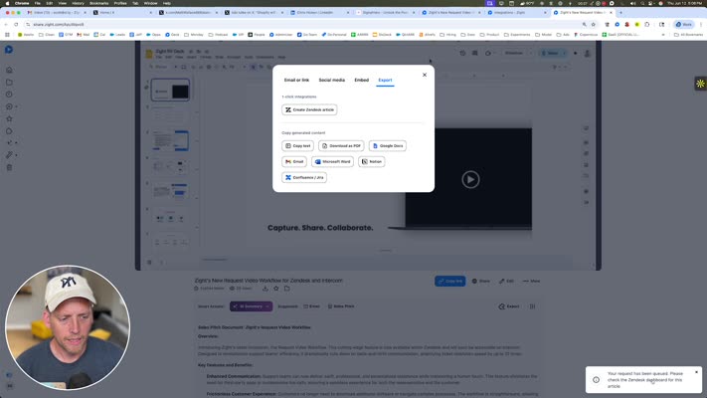Image resolution: width=707 pixels, height=398 pixels.
Task: Click Share button beside Copy link
Action: [481, 281]
